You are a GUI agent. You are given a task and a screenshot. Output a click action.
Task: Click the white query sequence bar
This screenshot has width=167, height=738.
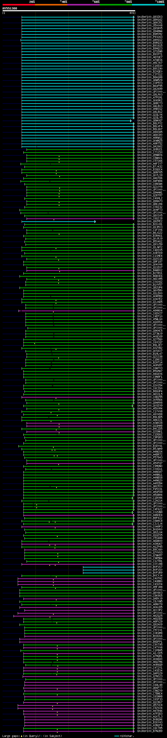click(69, 11)
